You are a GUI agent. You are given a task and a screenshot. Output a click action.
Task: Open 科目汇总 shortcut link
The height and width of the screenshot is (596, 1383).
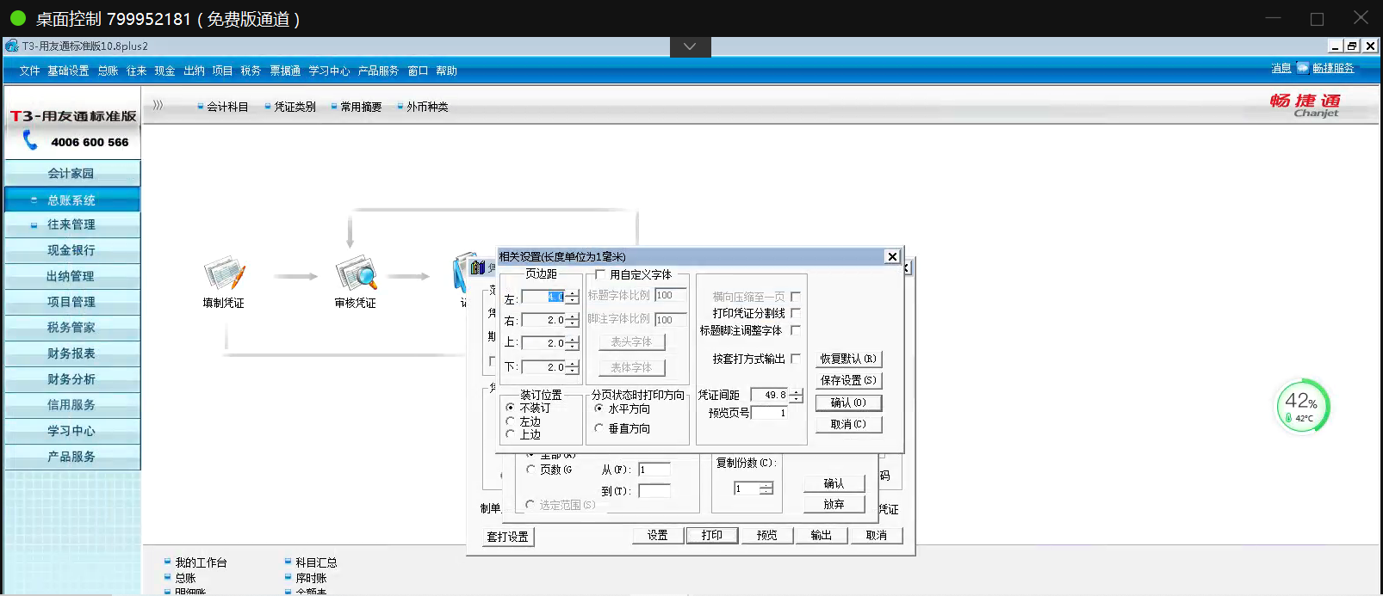click(x=316, y=562)
